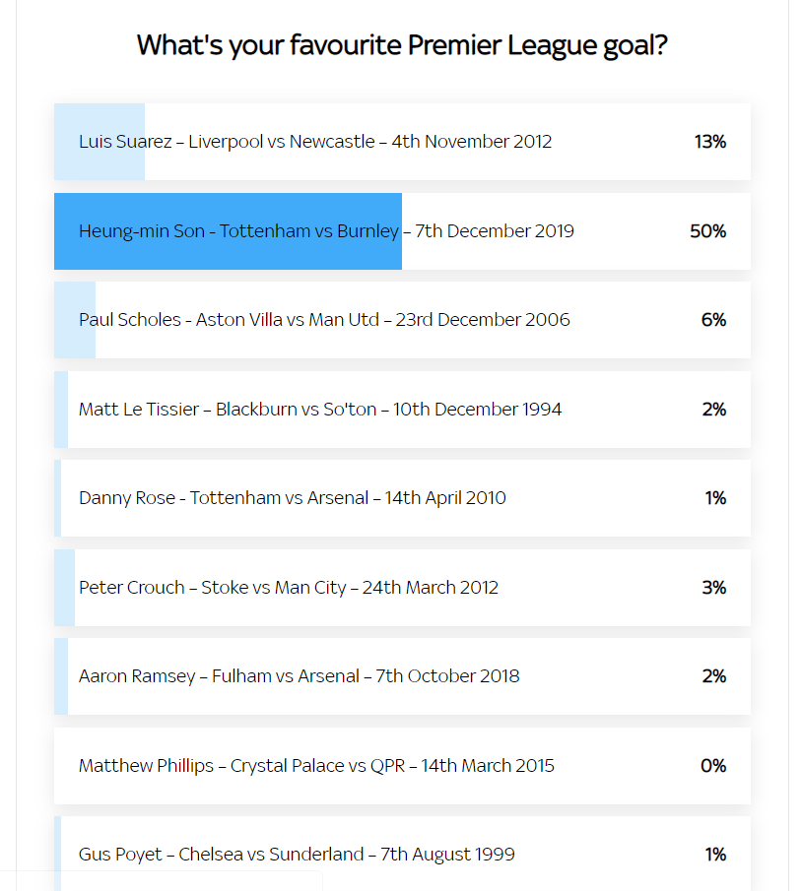Select Aaron Ramsey Fulham vs Arsenal option
The width and height of the screenshot is (801, 891).
click(x=402, y=676)
